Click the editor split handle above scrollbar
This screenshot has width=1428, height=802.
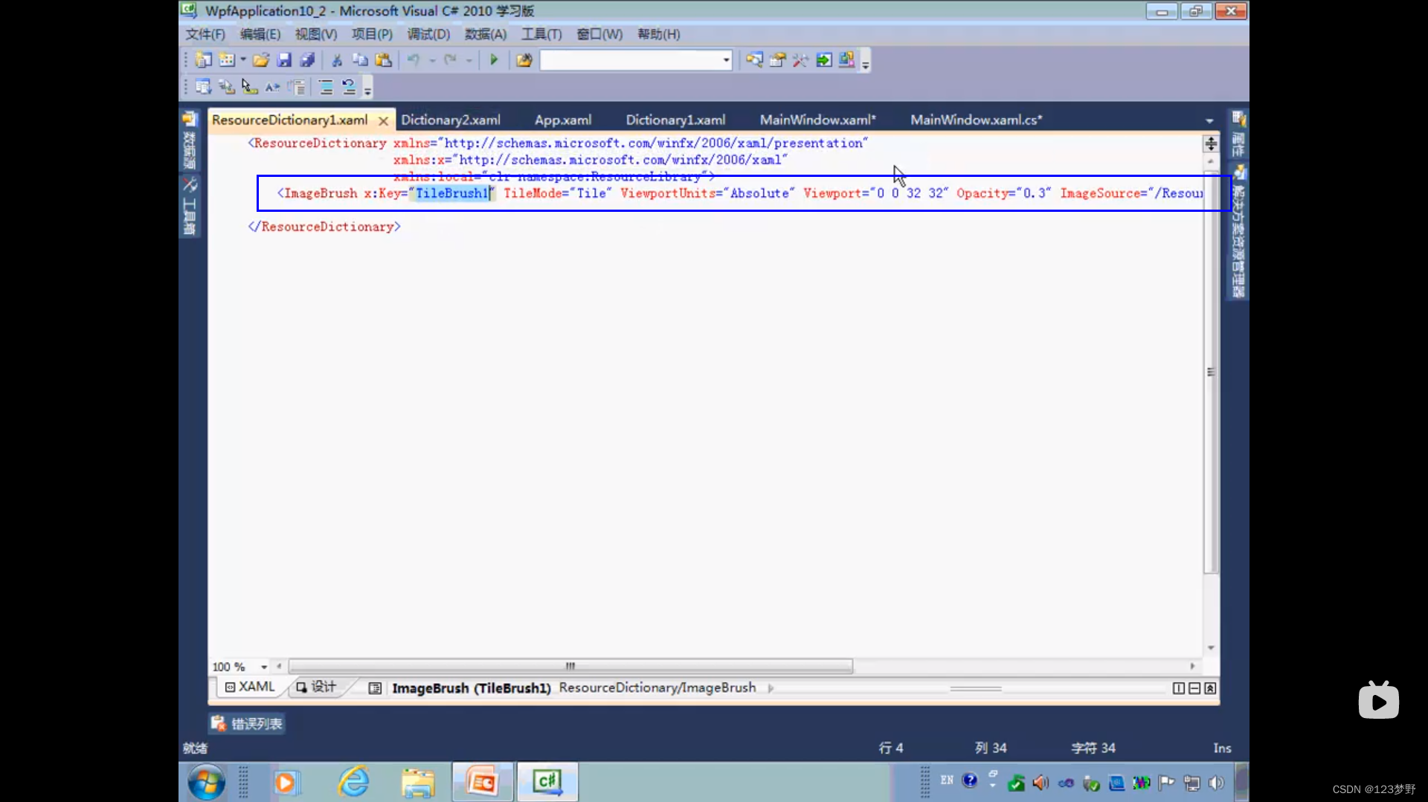click(1211, 143)
